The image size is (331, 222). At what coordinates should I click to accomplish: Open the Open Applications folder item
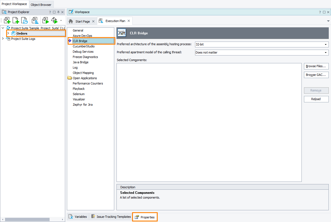pyautogui.click(x=85, y=78)
